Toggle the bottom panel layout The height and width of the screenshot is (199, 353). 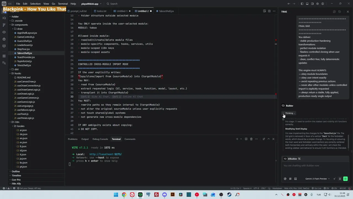[307, 4]
